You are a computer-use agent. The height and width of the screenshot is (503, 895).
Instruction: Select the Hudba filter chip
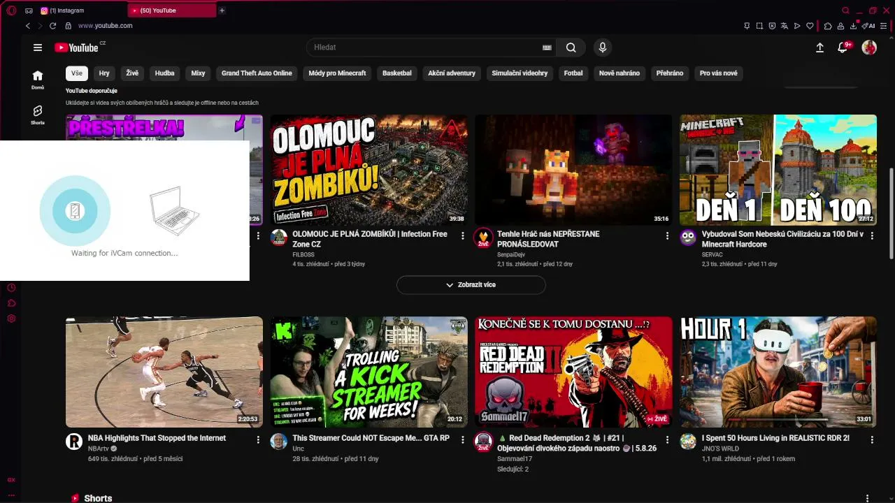(x=165, y=73)
